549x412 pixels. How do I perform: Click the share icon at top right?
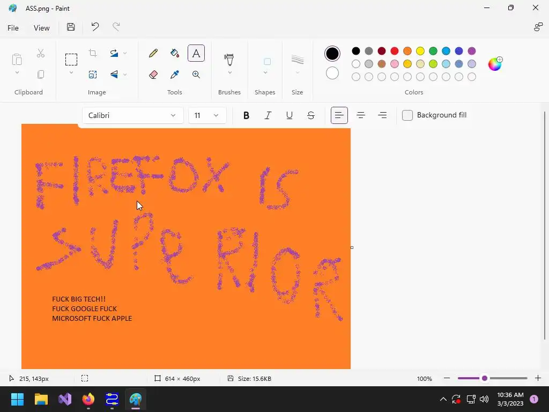[x=538, y=27]
